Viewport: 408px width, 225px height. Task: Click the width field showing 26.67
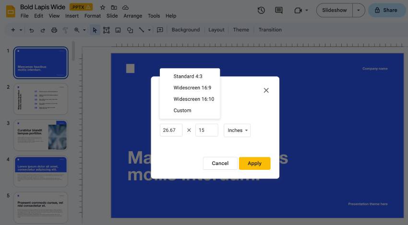[x=171, y=130]
